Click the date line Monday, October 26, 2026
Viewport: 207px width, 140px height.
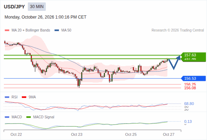45,17
